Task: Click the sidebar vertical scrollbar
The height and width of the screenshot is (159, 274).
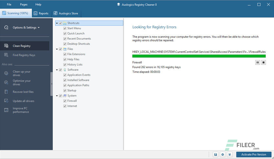Action: pos(51,84)
